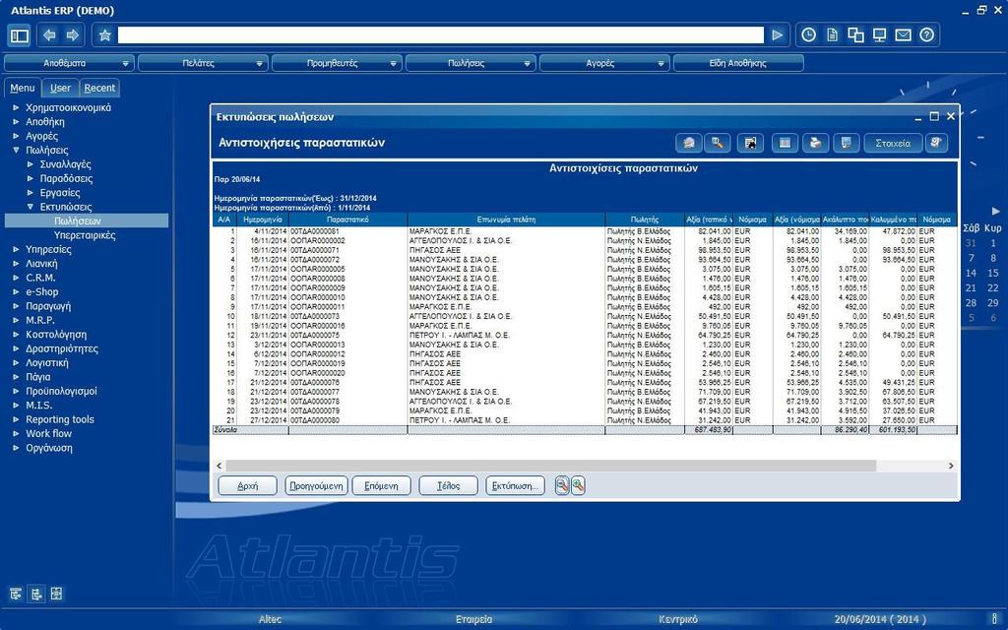The image size is (1008, 630).
Task: Click the command input field at top
Action: coord(440,35)
